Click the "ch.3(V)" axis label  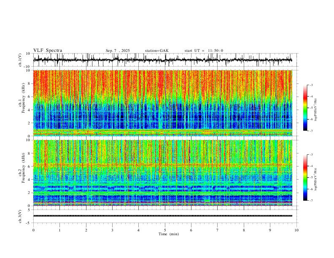[x=20, y=217]
